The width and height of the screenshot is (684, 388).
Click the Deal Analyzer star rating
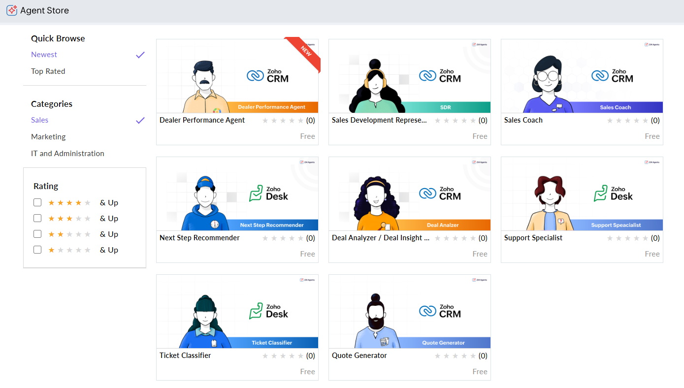(x=456, y=238)
